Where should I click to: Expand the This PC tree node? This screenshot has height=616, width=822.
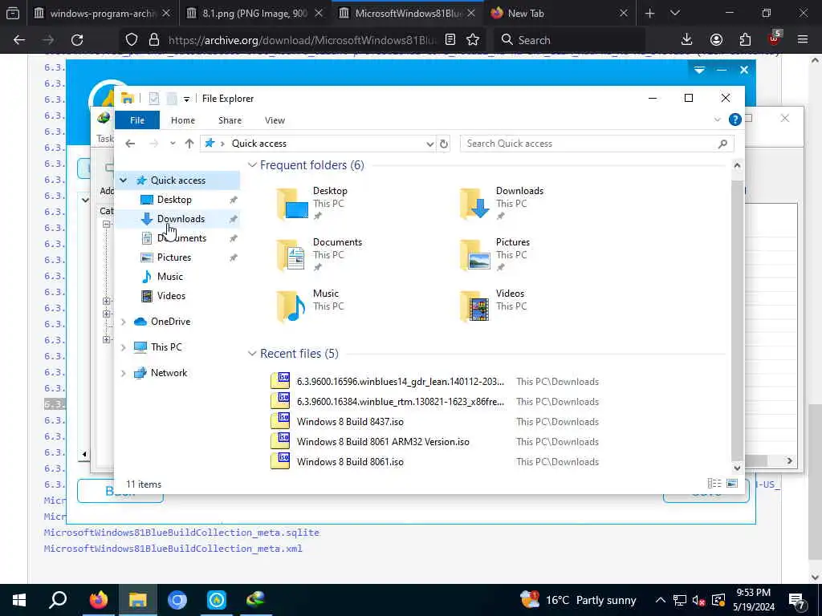click(123, 347)
